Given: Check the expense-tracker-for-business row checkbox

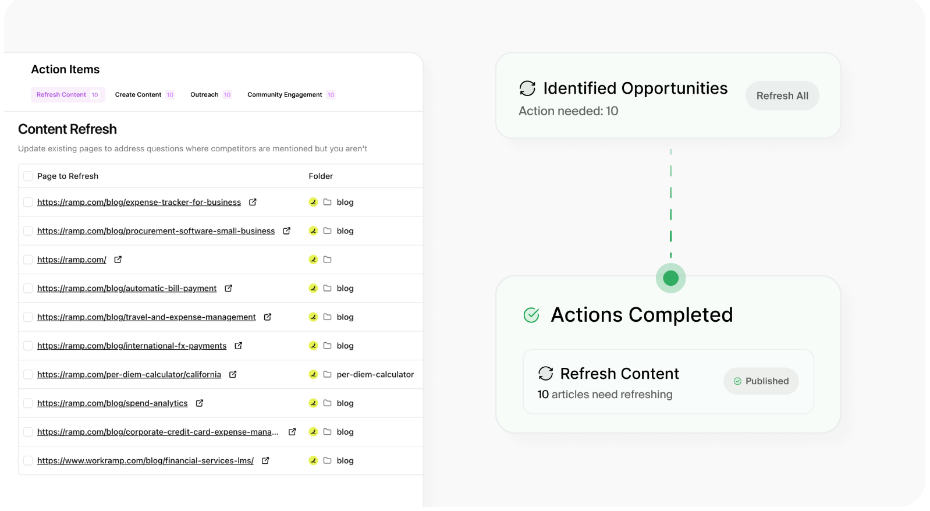Looking at the screenshot, I should pos(28,202).
